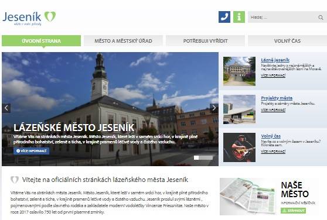Click Více informací under Lázně Jeseník

pos(273,75)
